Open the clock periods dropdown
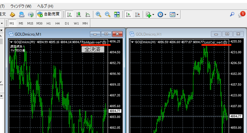The image size is (247, 133). tap(162, 14)
